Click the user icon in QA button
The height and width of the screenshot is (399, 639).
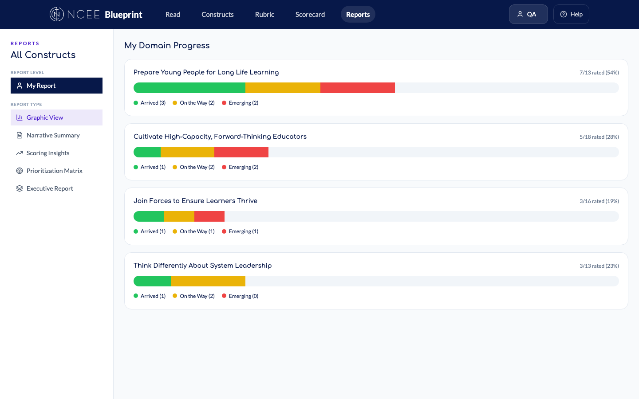click(x=520, y=14)
